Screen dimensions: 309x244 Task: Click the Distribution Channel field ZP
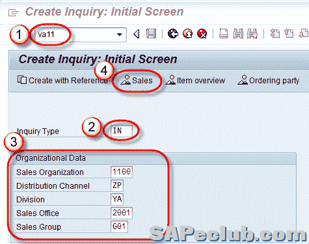pyautogui.click(x=117, y=185)
